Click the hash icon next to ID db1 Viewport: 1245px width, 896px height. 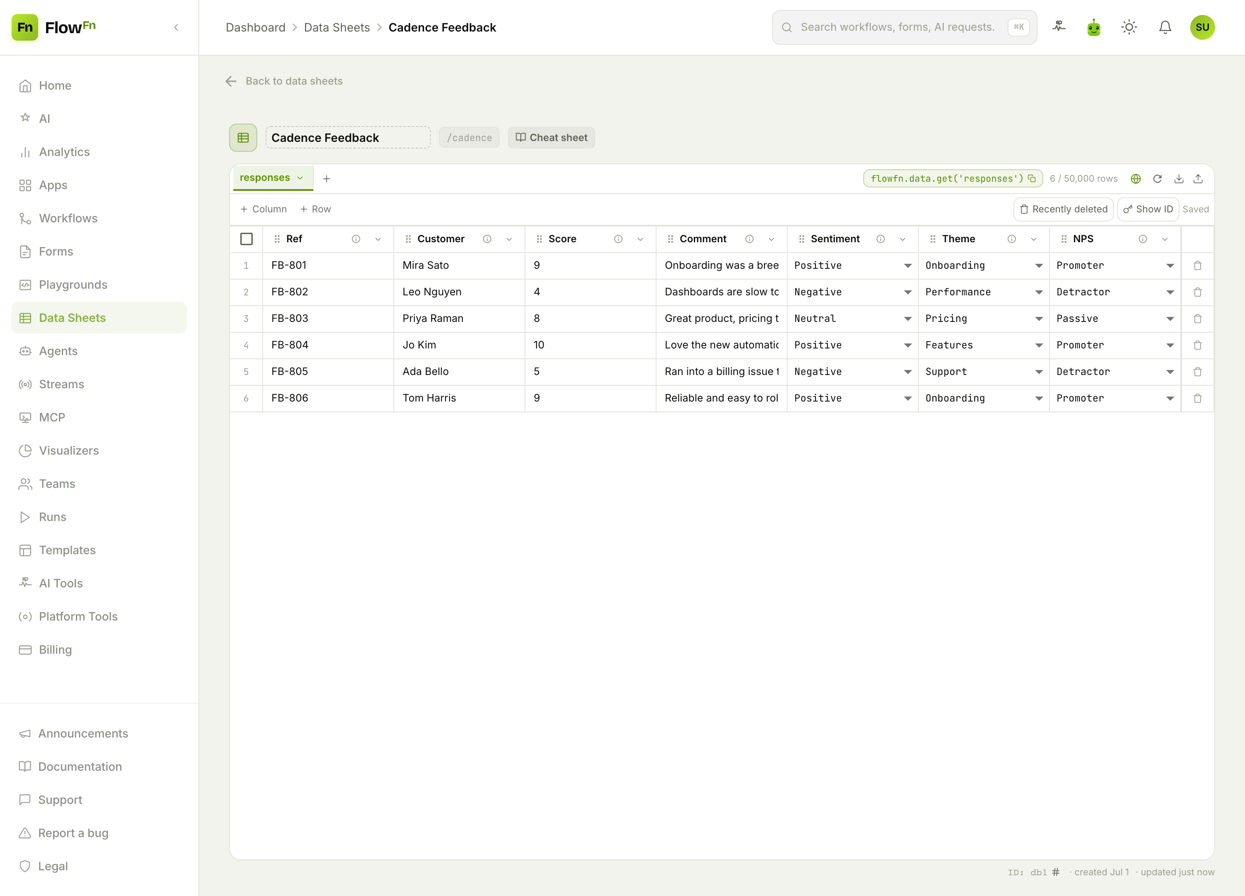click(1056, 872)
